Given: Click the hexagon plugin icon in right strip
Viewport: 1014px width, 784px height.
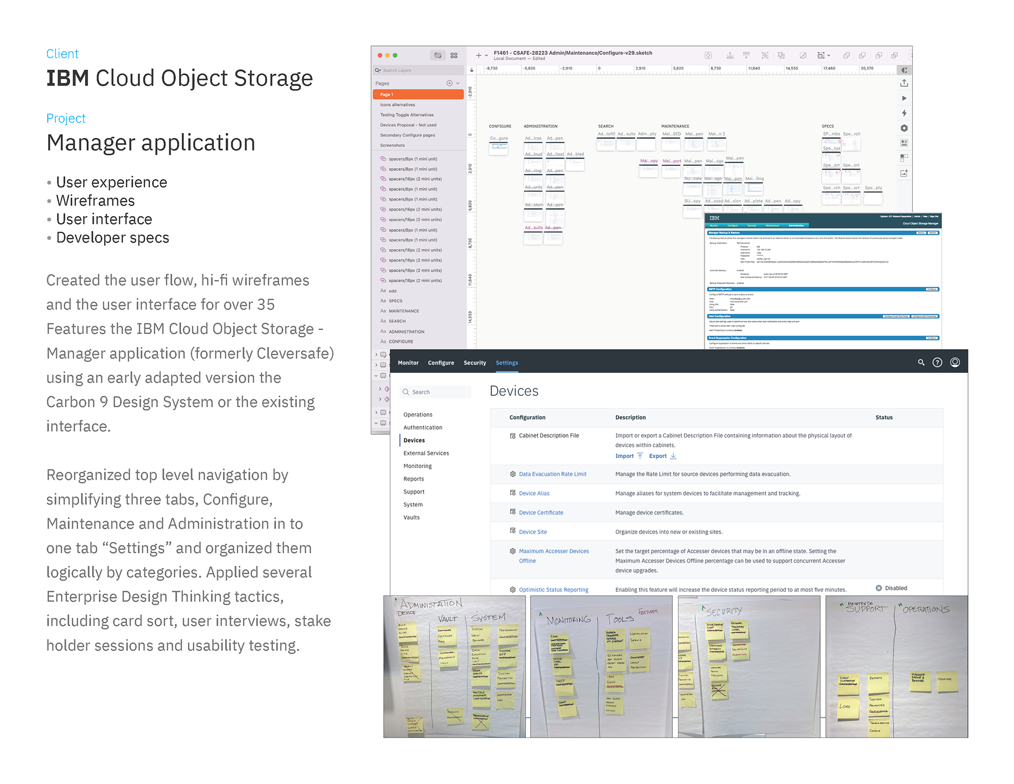Looking at the screenshot, I should click(904, 128).
